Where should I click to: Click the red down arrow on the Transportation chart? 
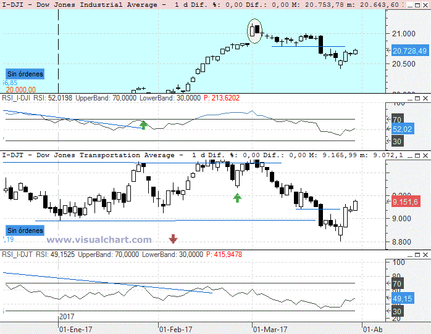pos(173,239)
